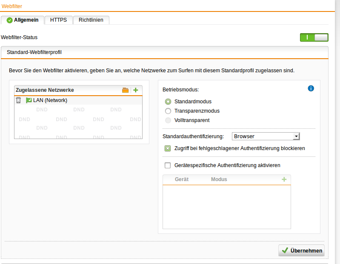Toggle the Webfilter-Status switch
The width and height of the screenshot is (340, 264).
314,37
